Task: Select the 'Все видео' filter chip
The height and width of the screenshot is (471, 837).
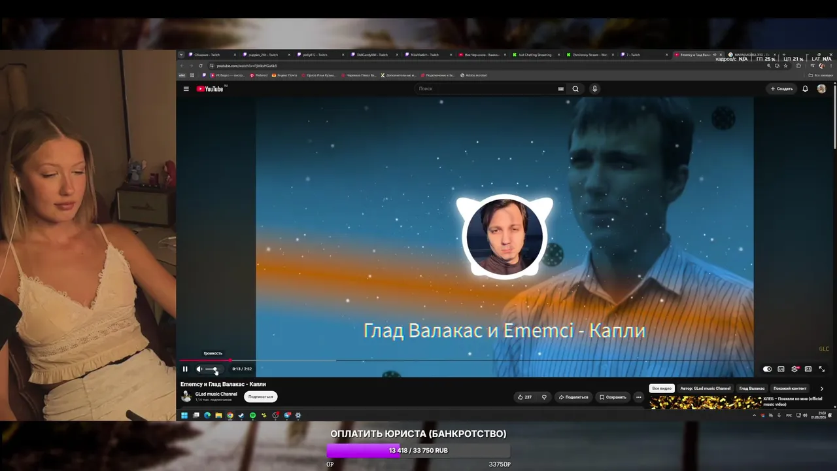Action: (662, 389)
